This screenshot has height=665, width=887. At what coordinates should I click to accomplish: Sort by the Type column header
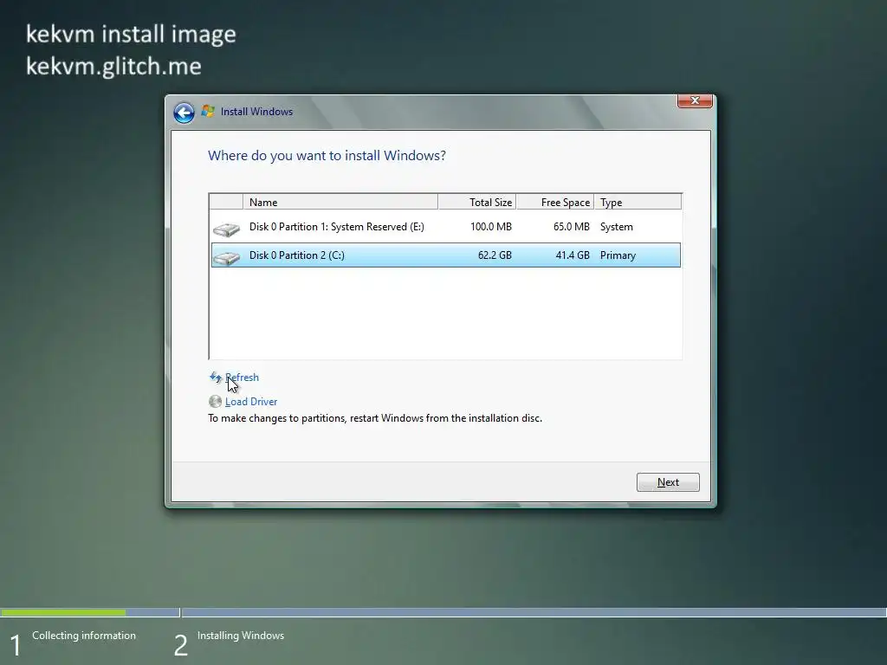point(638,202)
